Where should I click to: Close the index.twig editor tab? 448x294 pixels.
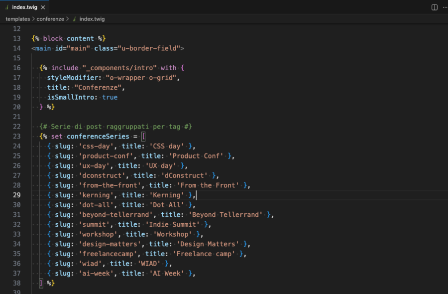43,7
